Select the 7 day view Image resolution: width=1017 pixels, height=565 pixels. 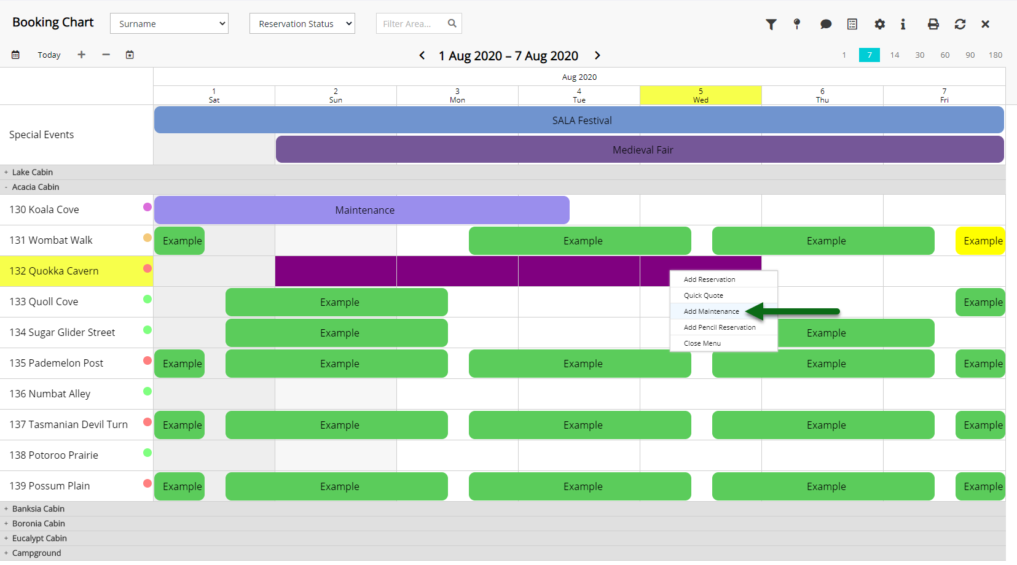pos(870,55)
